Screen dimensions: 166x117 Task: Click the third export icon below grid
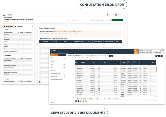tap(86, 101)
